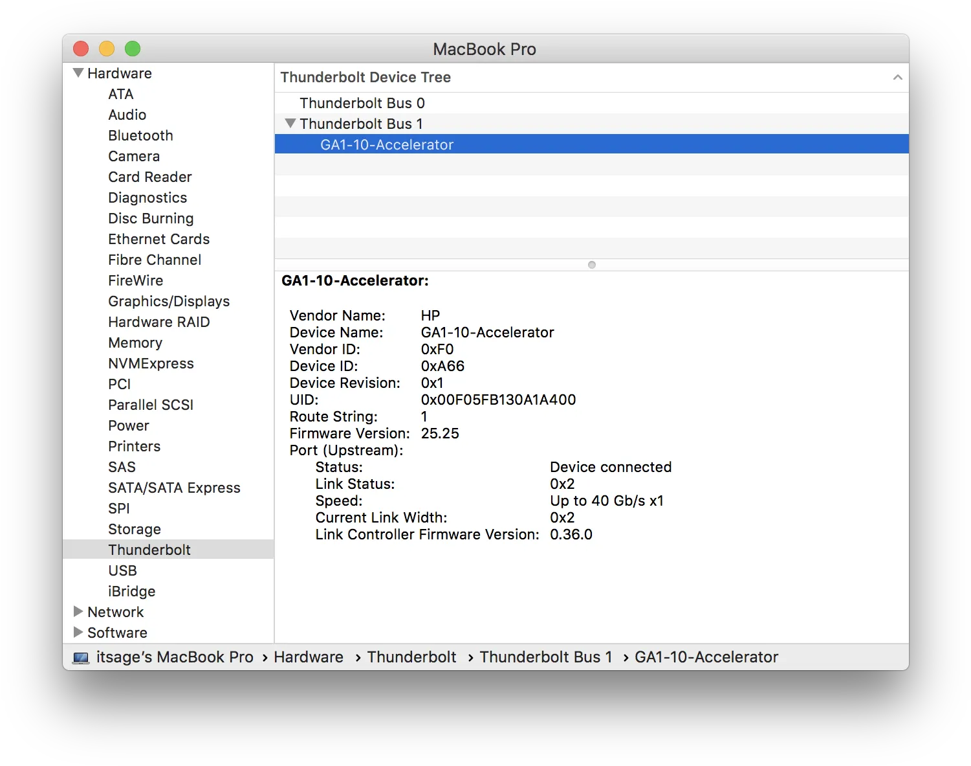Click the Software heading in the sidebar

point(118,633)
